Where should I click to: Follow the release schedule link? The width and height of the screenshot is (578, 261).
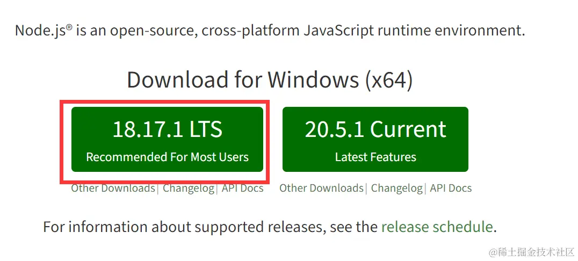(437, 227)
